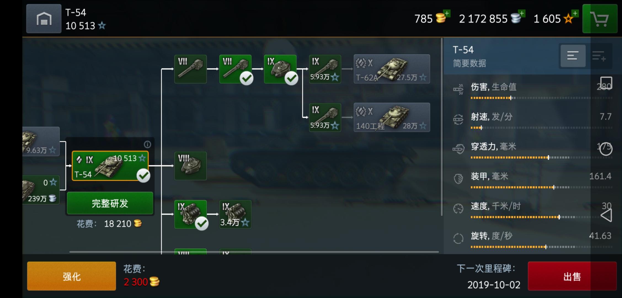Select the tier IX engine costing 3.4万
Viewport: 622px width, 298px height.
(x=235, y=214)
